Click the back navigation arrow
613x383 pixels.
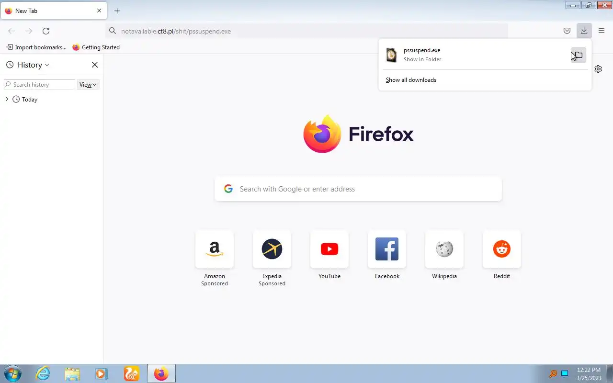(11, 31)
